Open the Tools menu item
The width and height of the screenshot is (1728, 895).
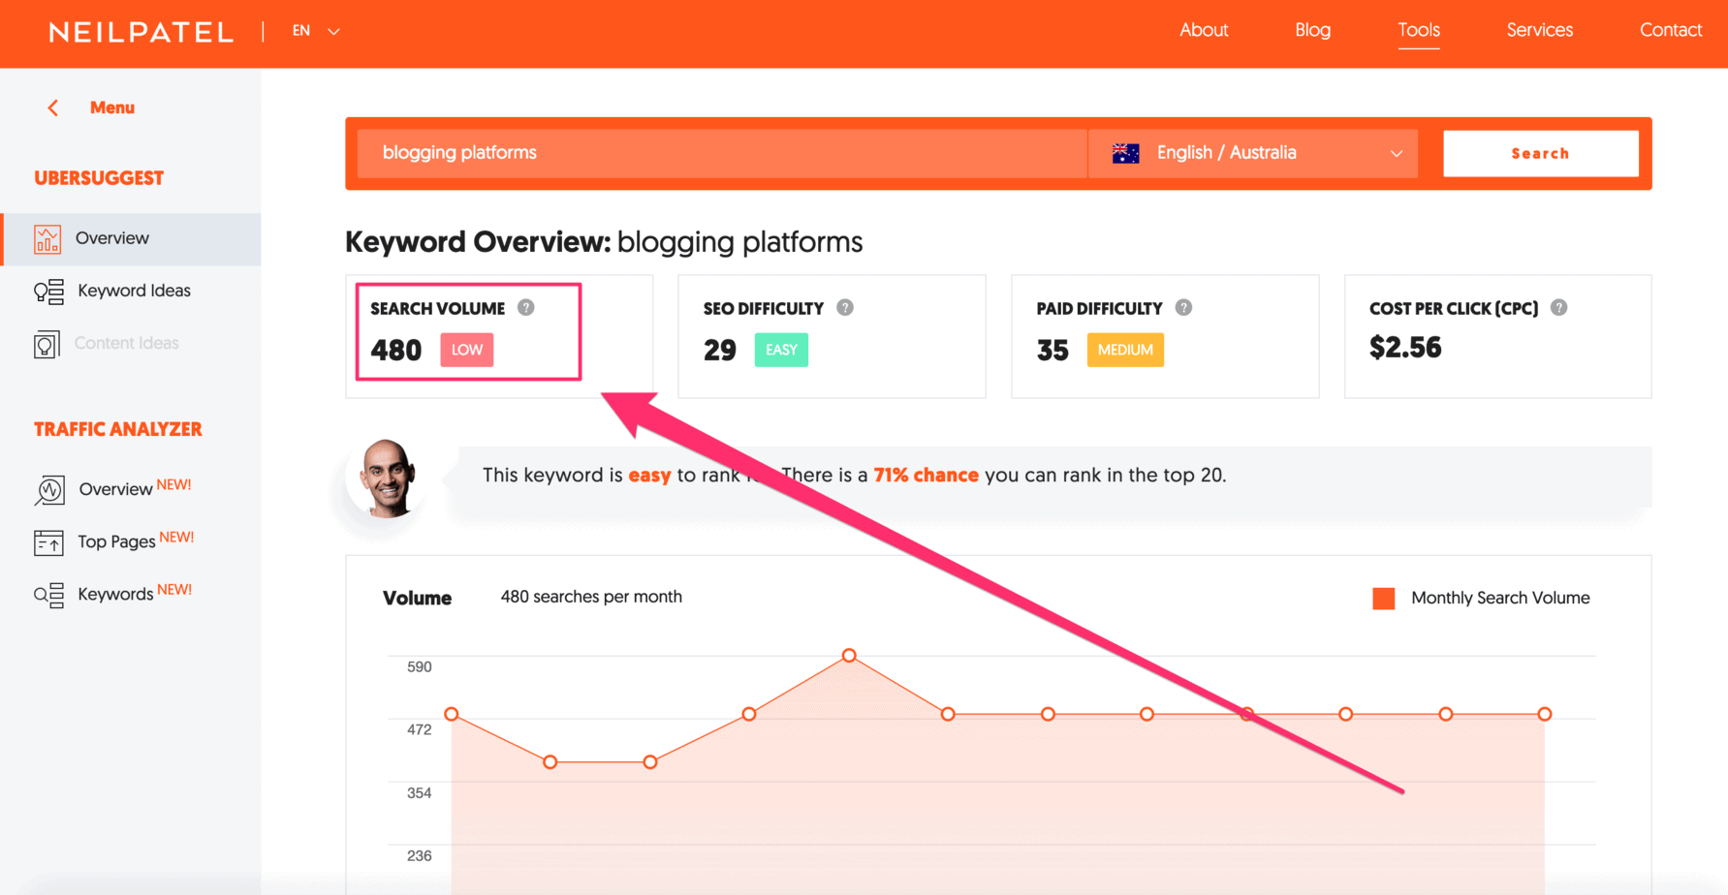click(x=1419, y=30)
